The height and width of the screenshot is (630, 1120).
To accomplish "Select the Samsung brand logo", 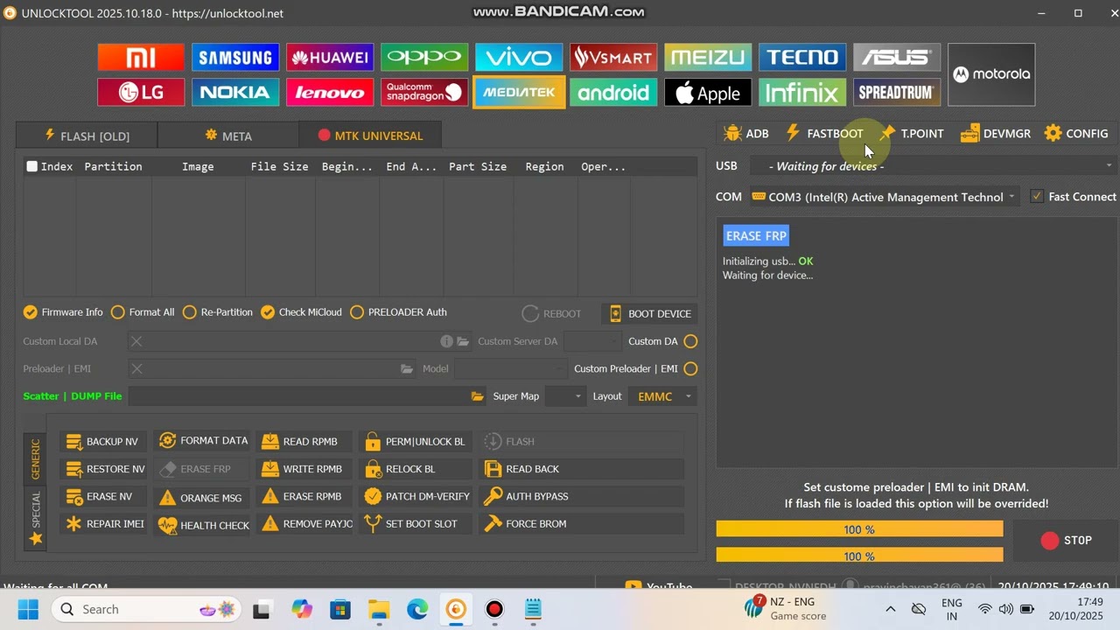I will [235, 58].
